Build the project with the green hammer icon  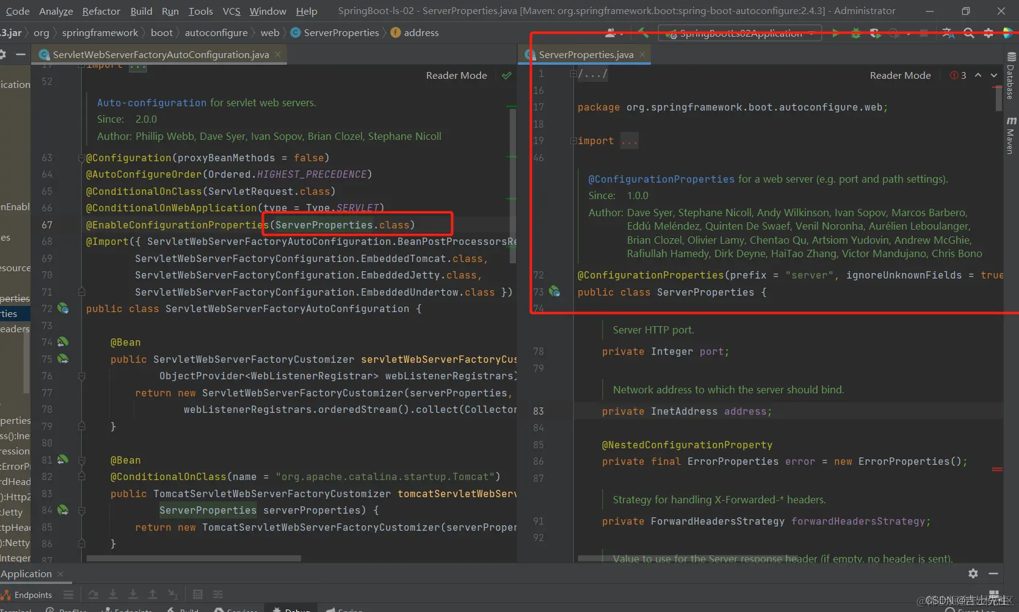tap(642, 33)
